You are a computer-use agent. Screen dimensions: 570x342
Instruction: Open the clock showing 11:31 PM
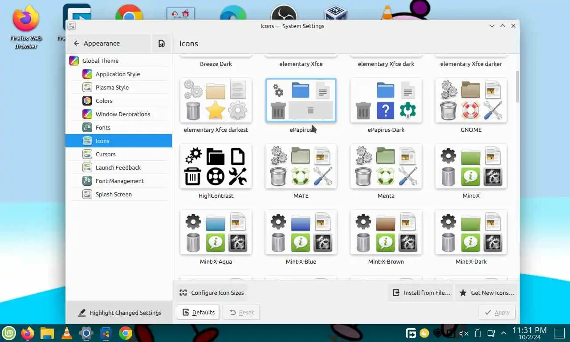click(529, 333)
